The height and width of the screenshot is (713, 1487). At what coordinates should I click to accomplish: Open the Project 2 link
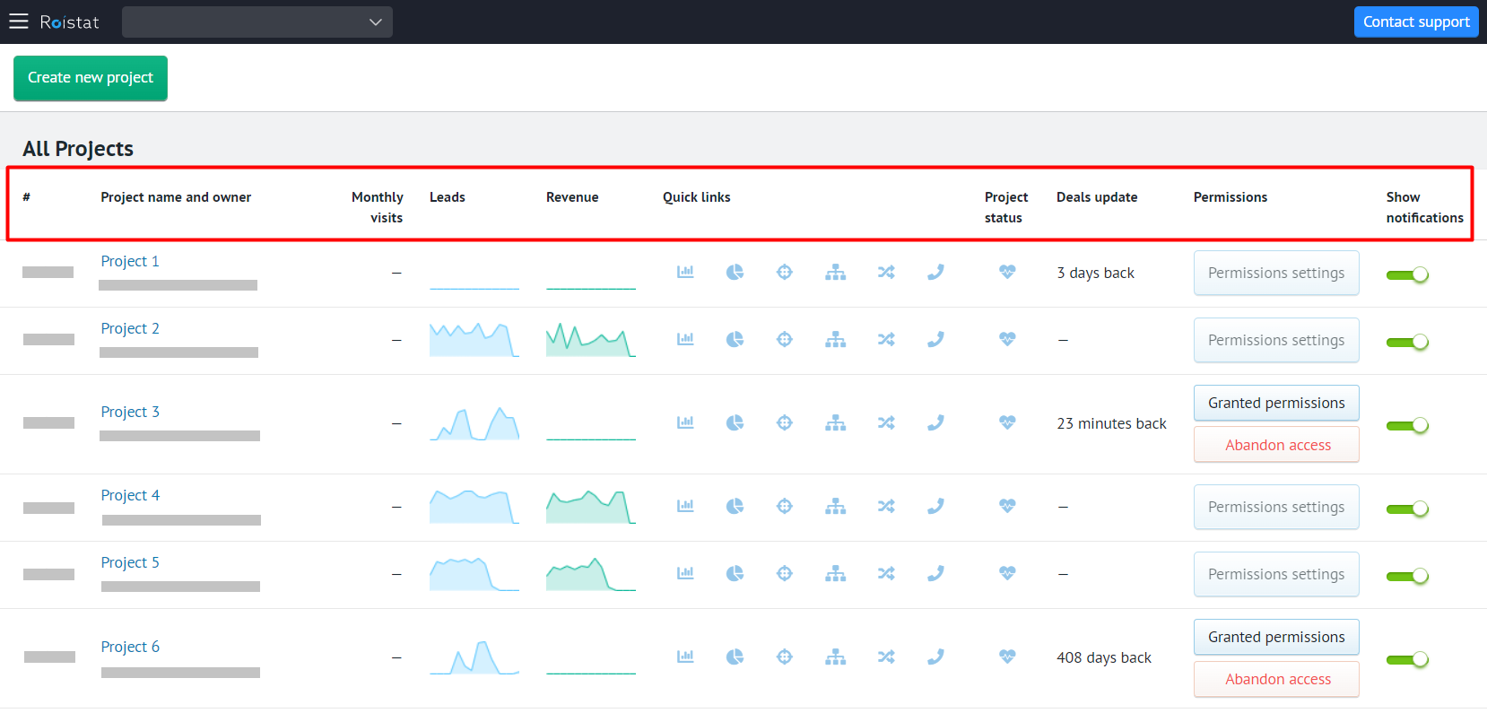click(x=130, y=328)
